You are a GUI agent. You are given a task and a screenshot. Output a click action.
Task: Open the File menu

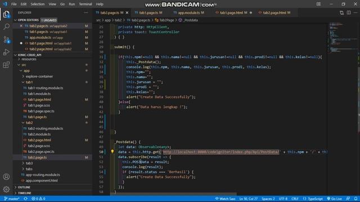click(13, 4)
